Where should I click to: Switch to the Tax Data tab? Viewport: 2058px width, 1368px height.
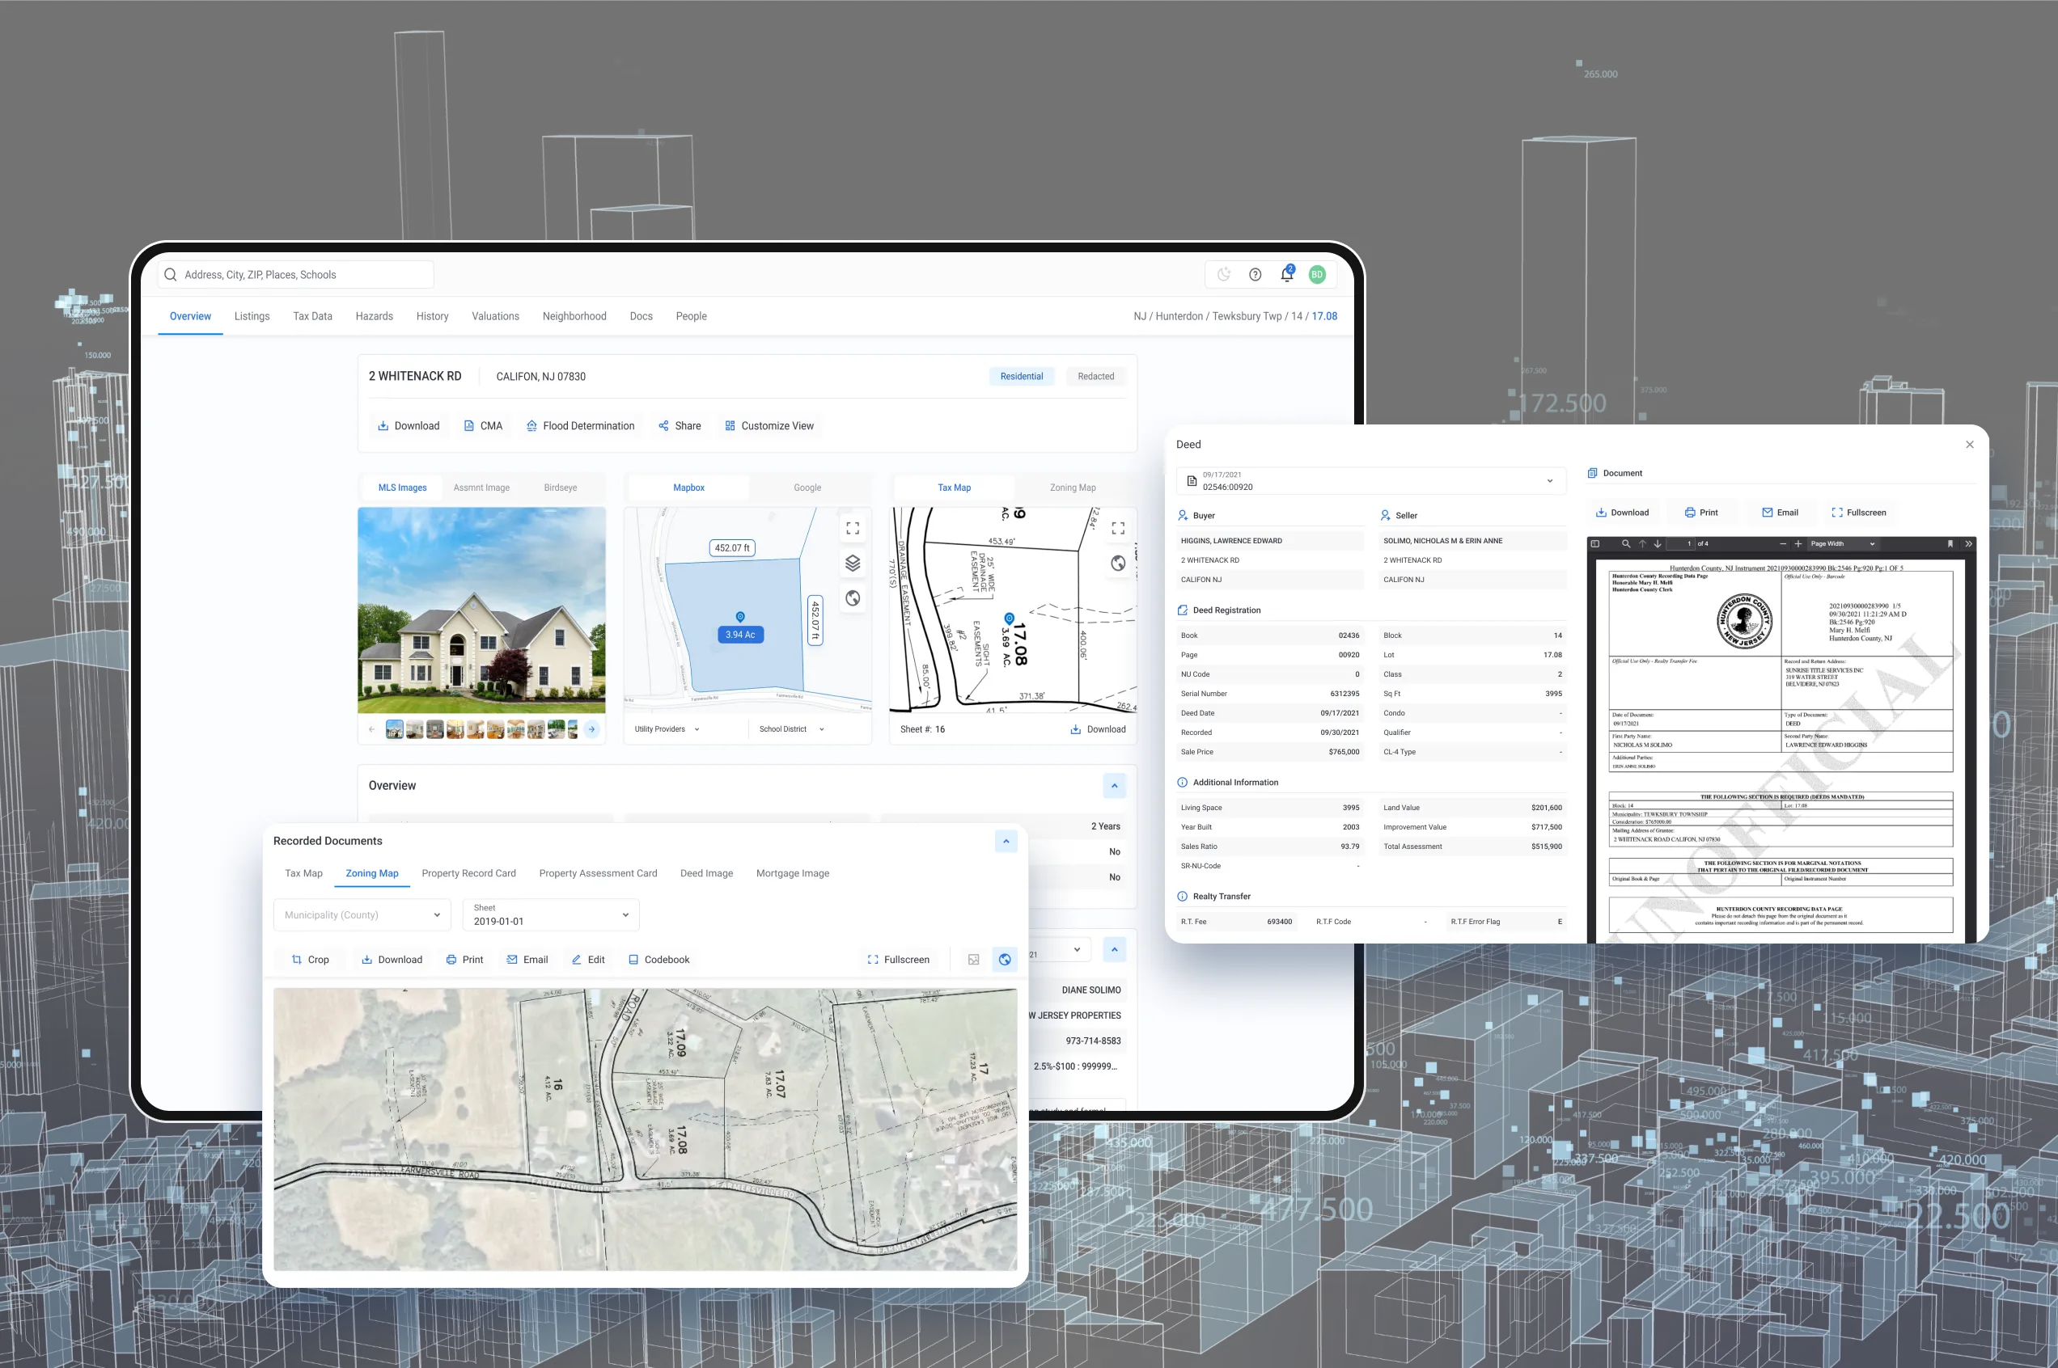pos(312,317)
